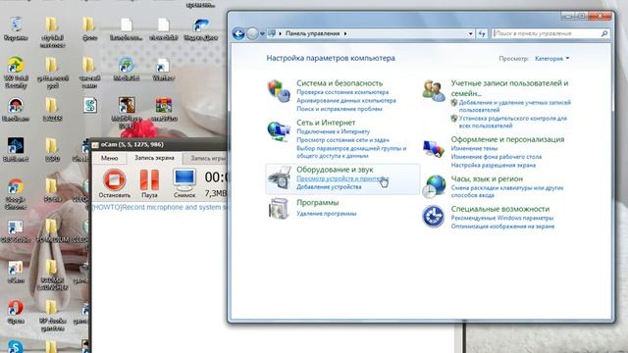Expand the arrow before Панель управления breadcrumb
Image resolution: width=628 pixels, height=353 pixels.
(280, 33)
